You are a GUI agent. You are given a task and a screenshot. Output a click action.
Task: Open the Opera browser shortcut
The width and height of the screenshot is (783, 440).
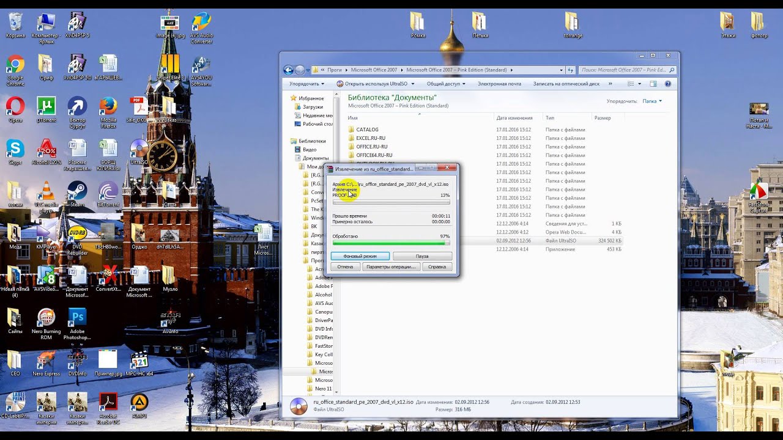(15, 110)
